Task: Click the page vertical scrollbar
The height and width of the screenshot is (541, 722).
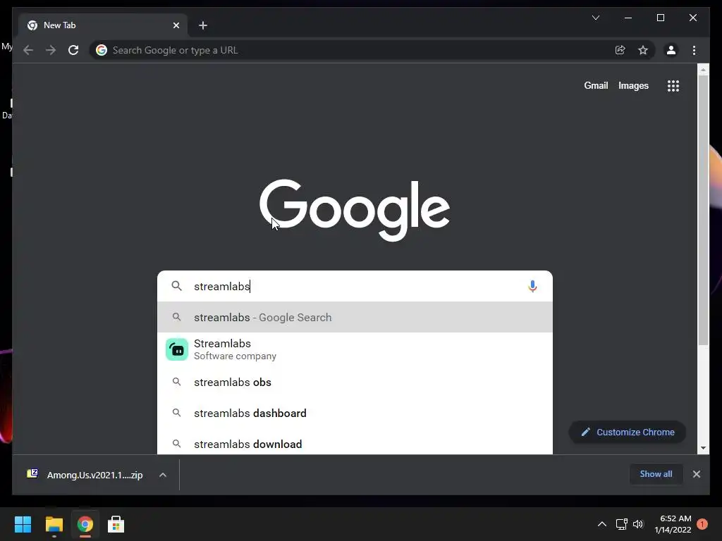Action: tap(703, 209)
